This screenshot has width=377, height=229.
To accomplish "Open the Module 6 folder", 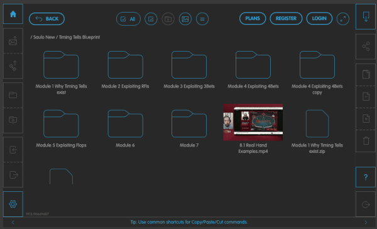I will 125,124.
